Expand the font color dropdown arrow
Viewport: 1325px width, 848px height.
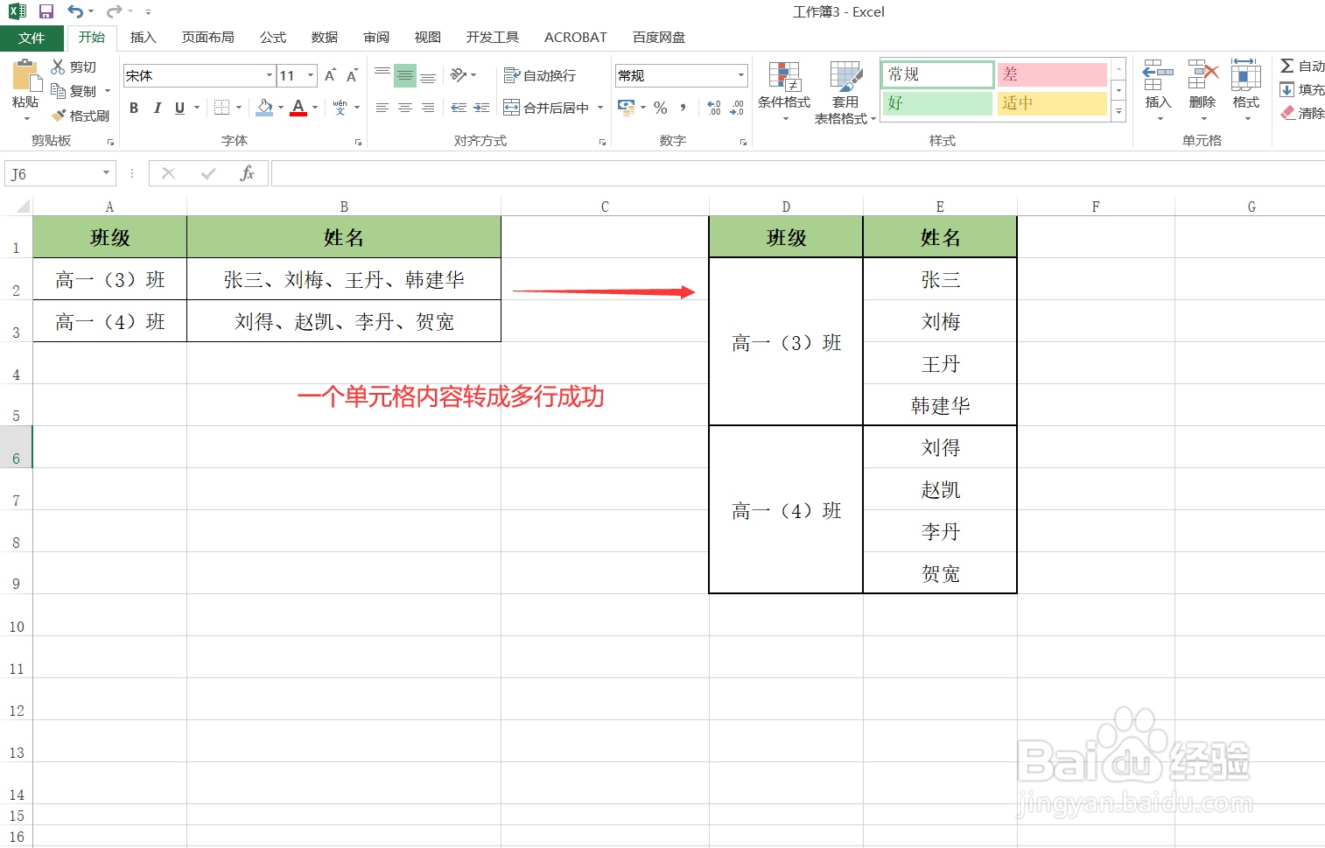[x=315, y=108]
